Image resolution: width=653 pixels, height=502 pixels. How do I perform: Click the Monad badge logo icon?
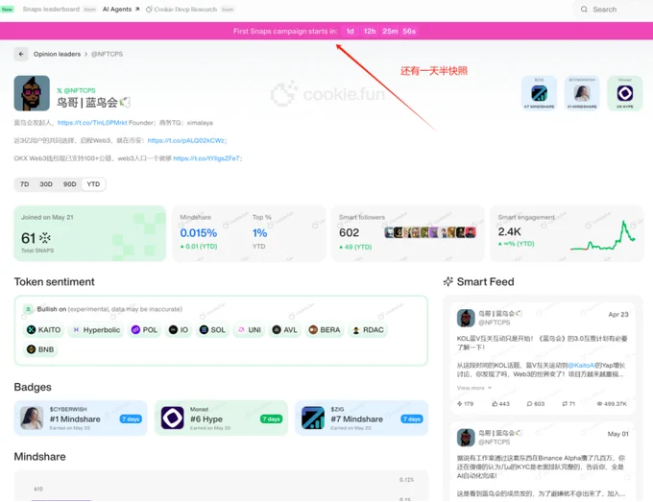tap(173, 418)
